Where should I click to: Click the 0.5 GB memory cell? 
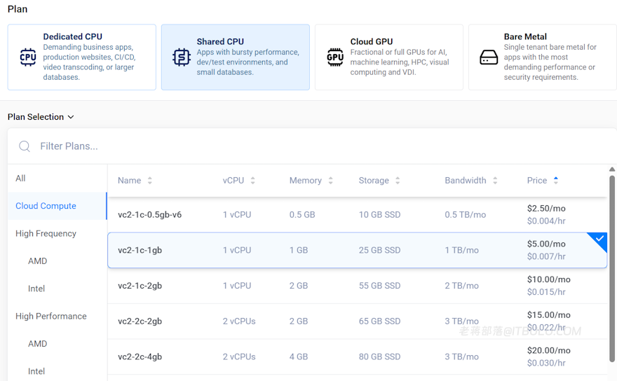302,215
